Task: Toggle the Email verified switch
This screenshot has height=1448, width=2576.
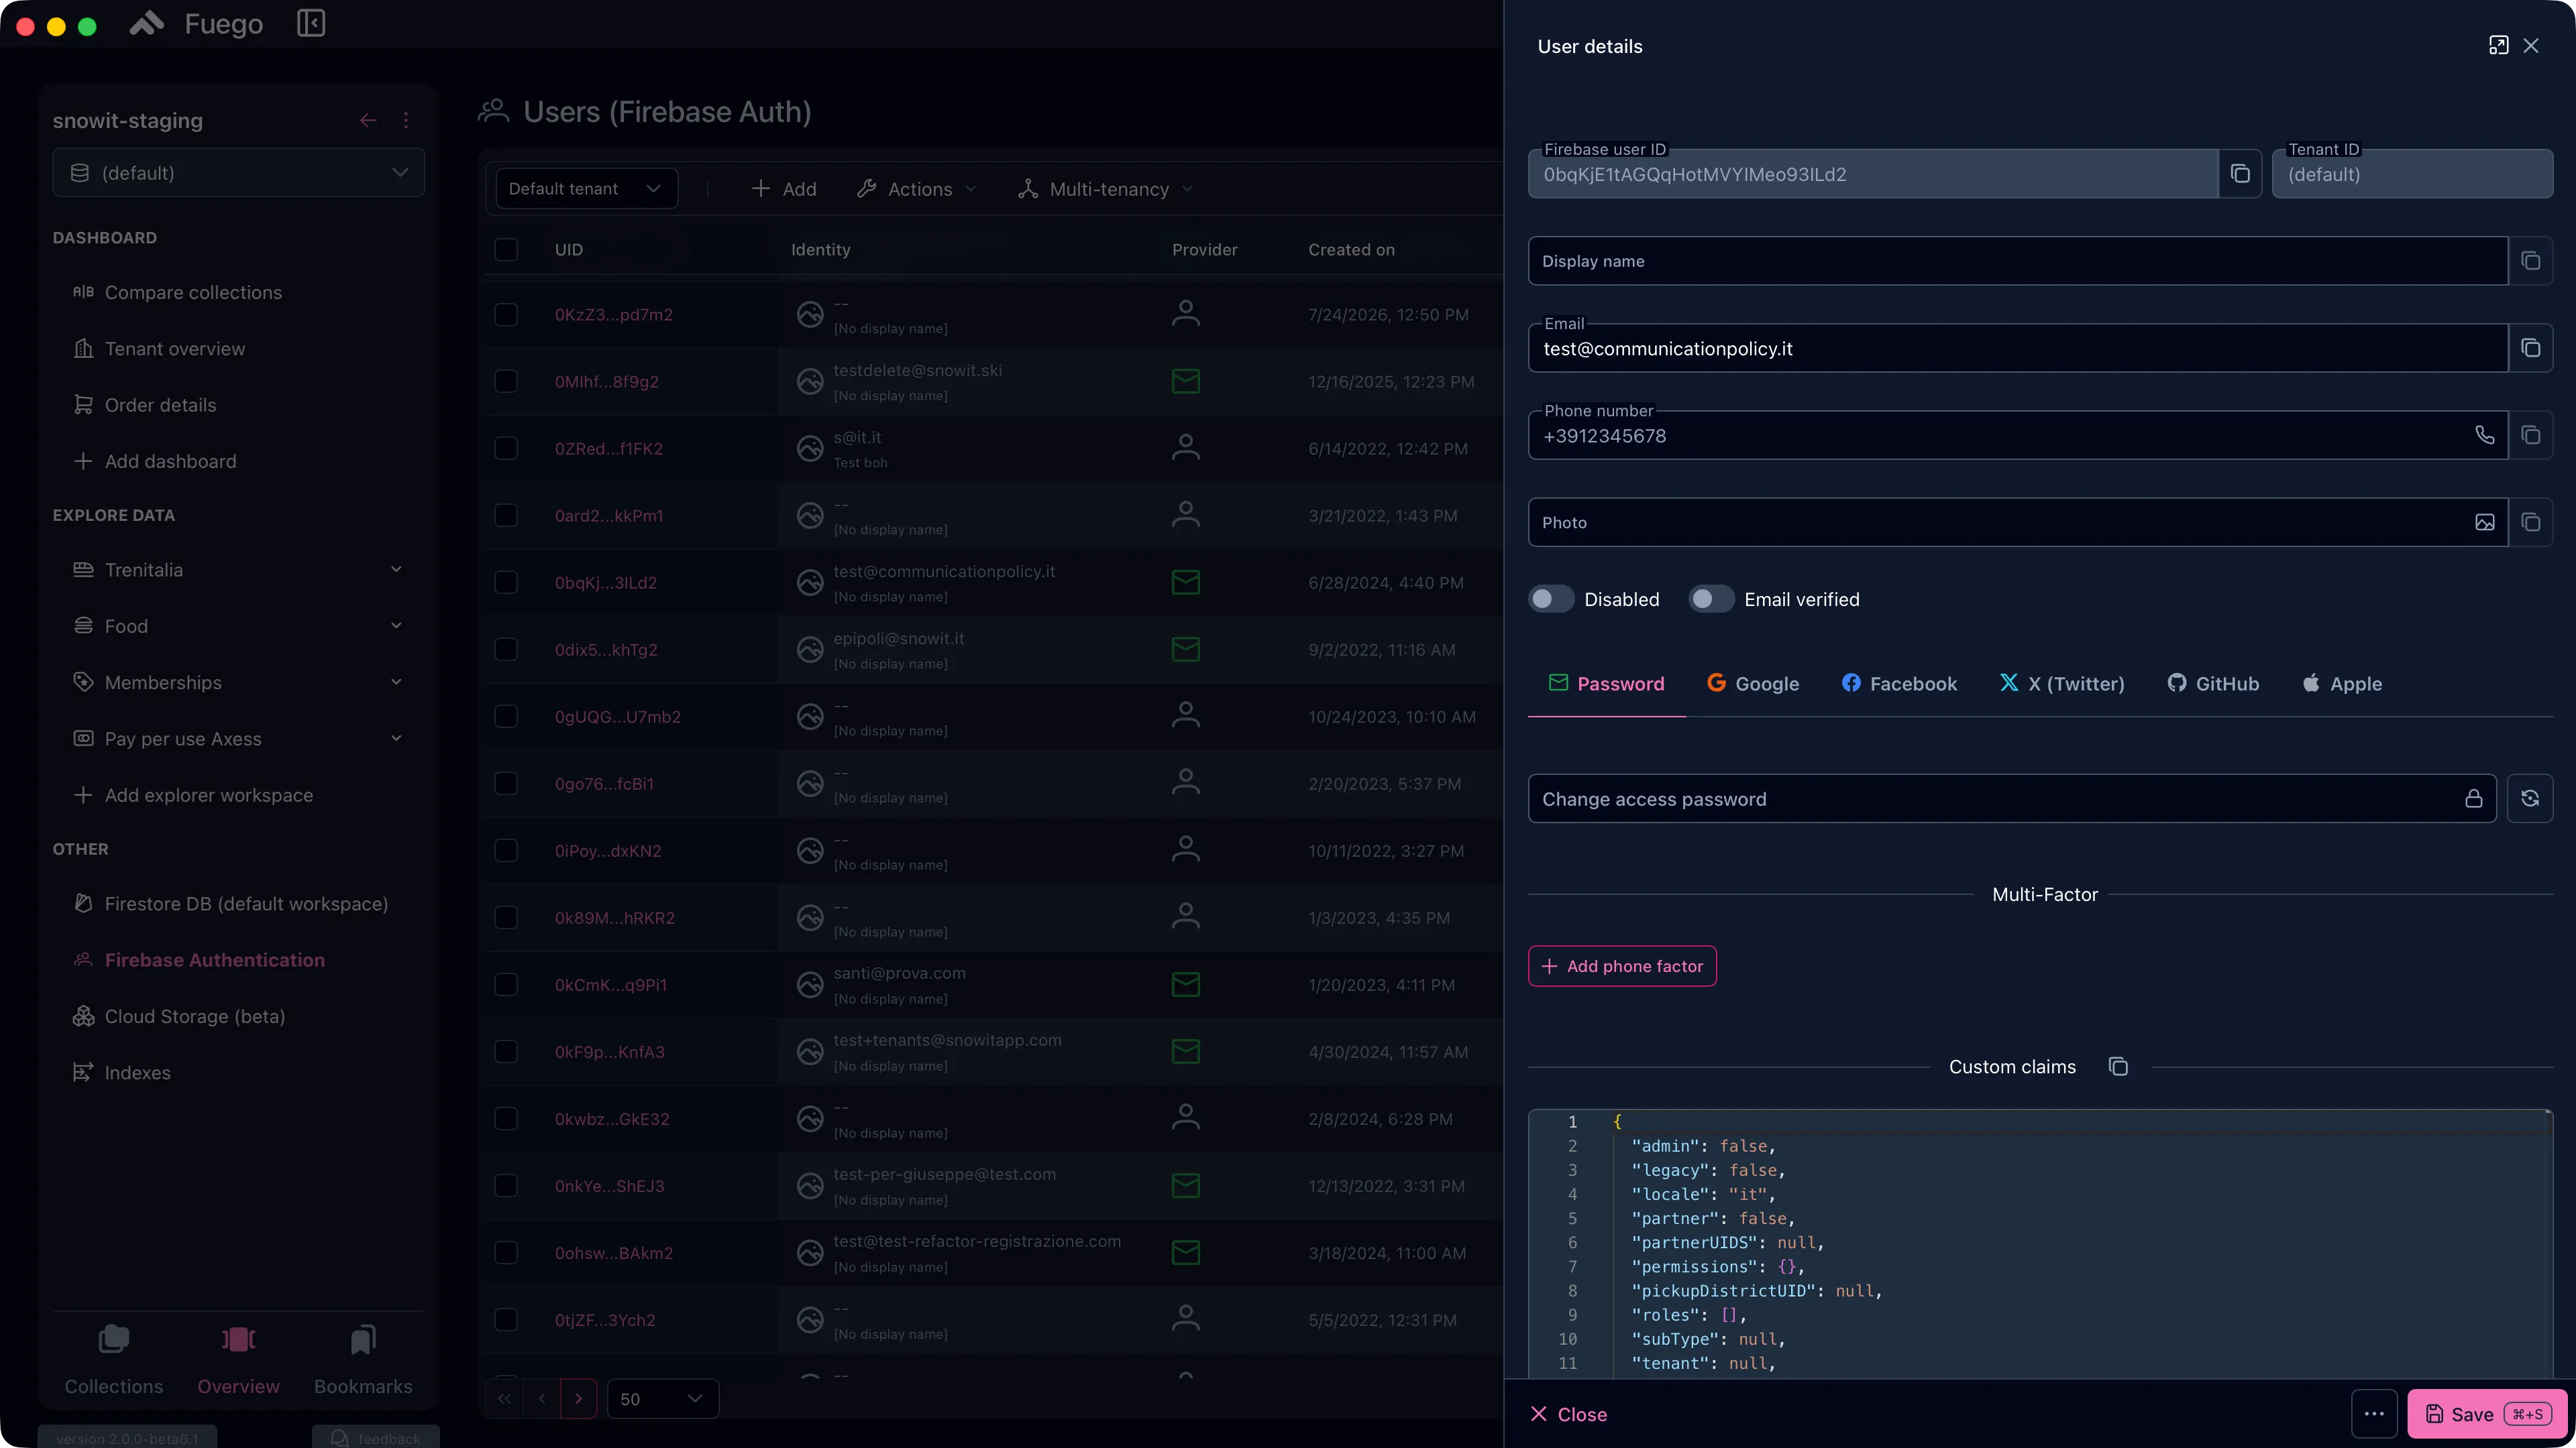Action: (1711, 599)
